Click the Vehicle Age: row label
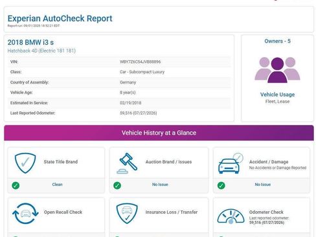Viewport: 316px width, 237px height. [21, 93]
